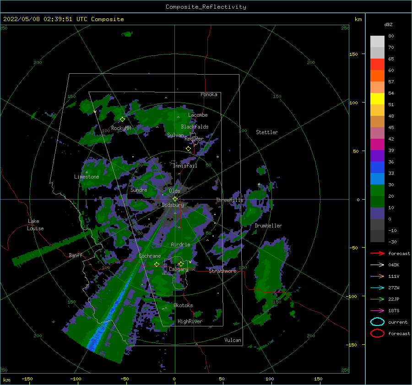The image size is (412, 385).
Task: Click yellow diamond marker above Calgary label
Action: pyautogui.click(x=181, y=264)
